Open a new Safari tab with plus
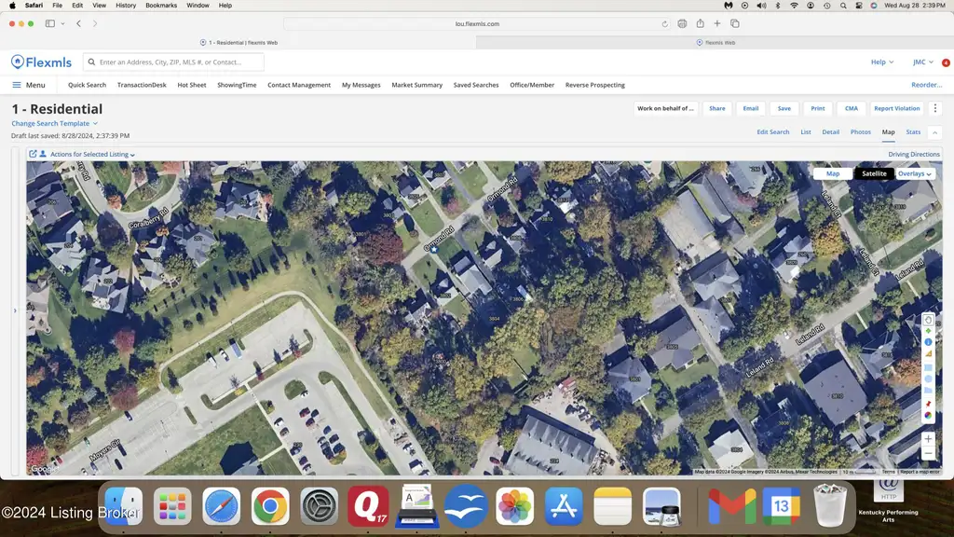 717,23
